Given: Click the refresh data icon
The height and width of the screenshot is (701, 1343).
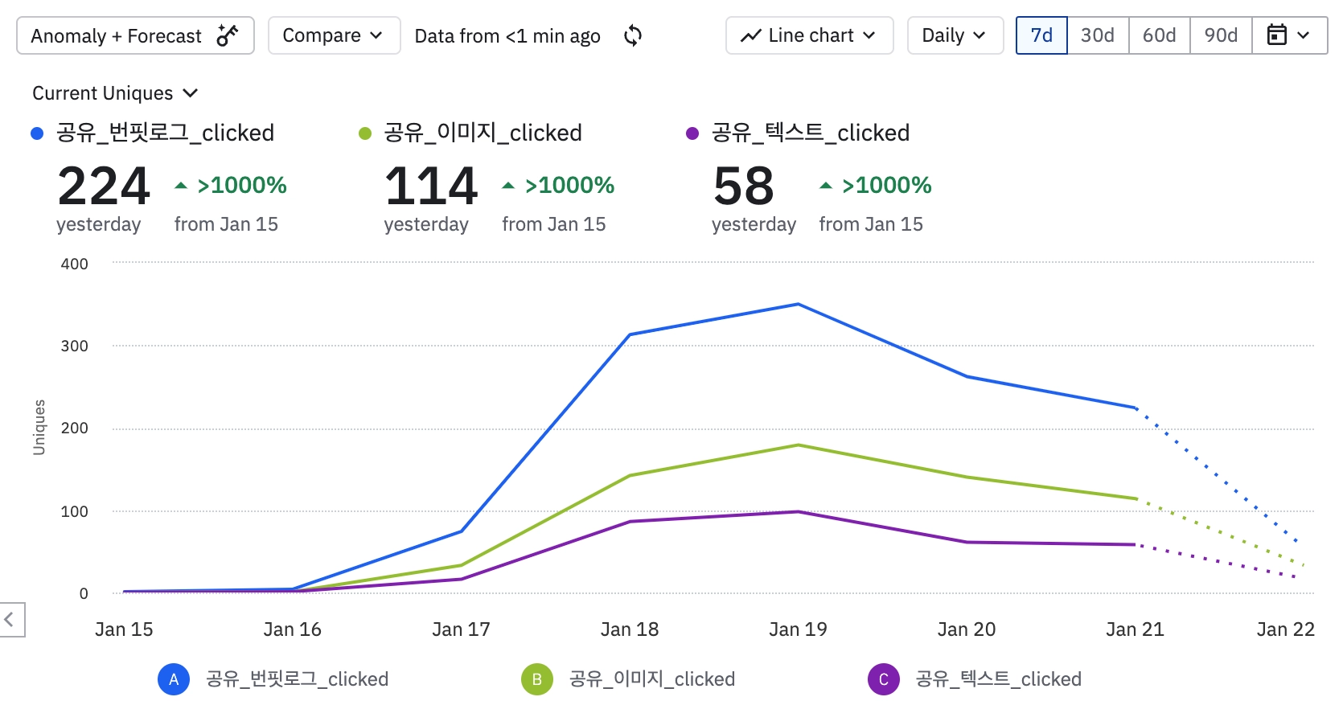Looking at the screenshot, I should coord(633,35).
